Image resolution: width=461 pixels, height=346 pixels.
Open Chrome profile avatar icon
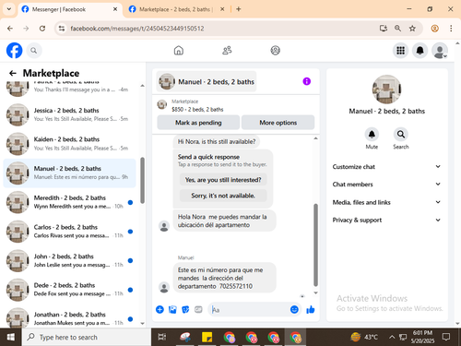coord(434,29)
